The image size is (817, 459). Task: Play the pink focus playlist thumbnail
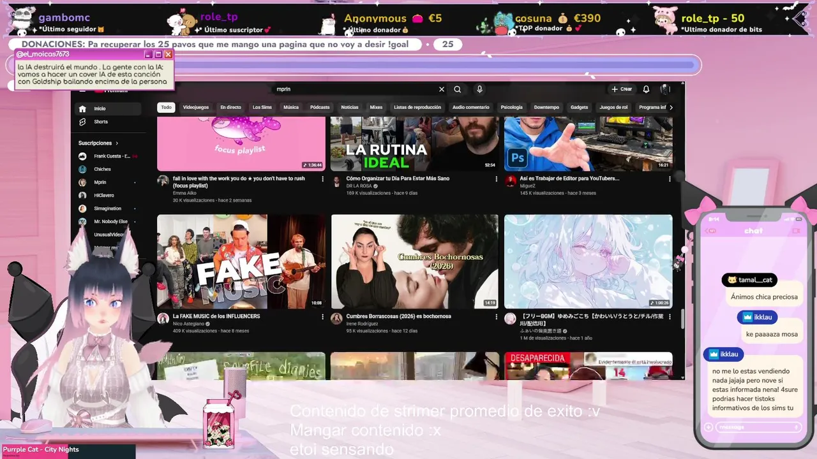(x=241, y=143)
